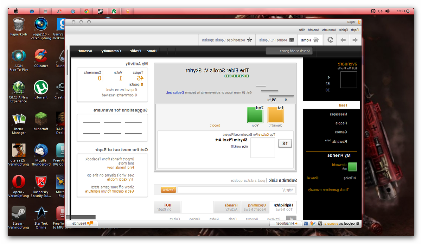The height and width of the screenshot is (244, 422).
Task: Click the Search or add games field
Action: pyautogui.click(x=289, y=51)
